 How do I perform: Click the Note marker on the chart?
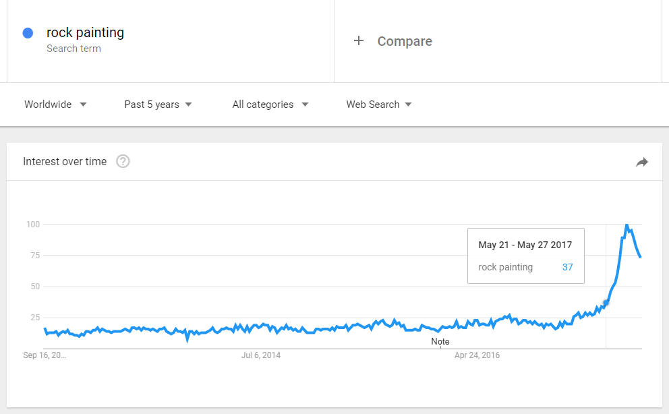pyautogui.click(x=440, y=342)
